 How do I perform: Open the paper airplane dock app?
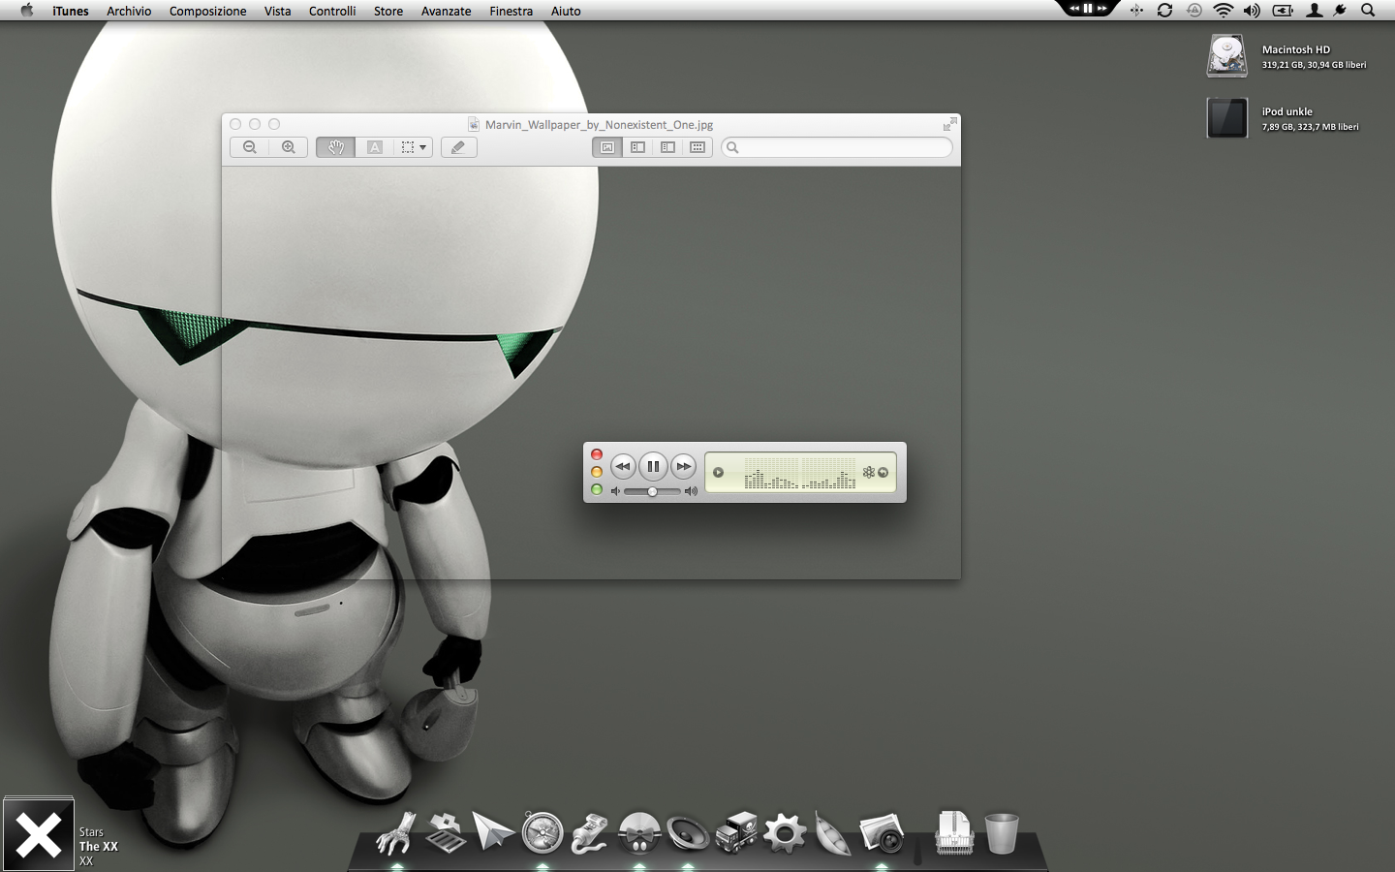[x=493, y=832]
